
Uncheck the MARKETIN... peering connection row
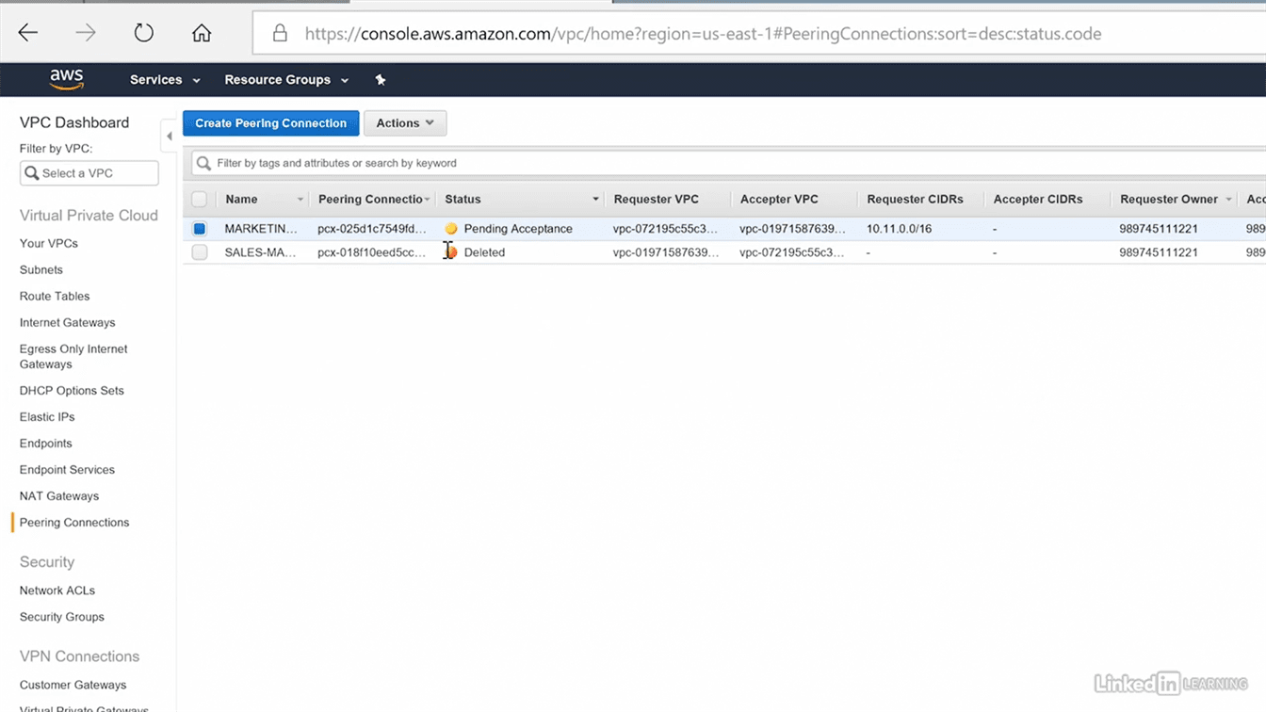pyautogui.click(x=200, y=229)
